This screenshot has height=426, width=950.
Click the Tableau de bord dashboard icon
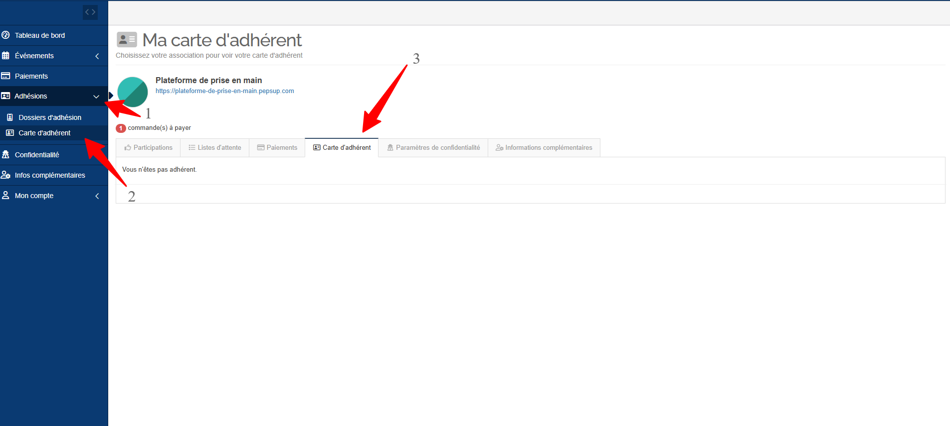(6, 35)
